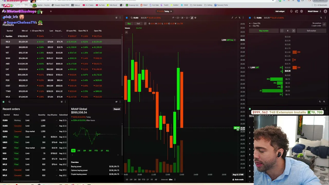Select the YTD chart range at chart bottom

coord(143,179)
